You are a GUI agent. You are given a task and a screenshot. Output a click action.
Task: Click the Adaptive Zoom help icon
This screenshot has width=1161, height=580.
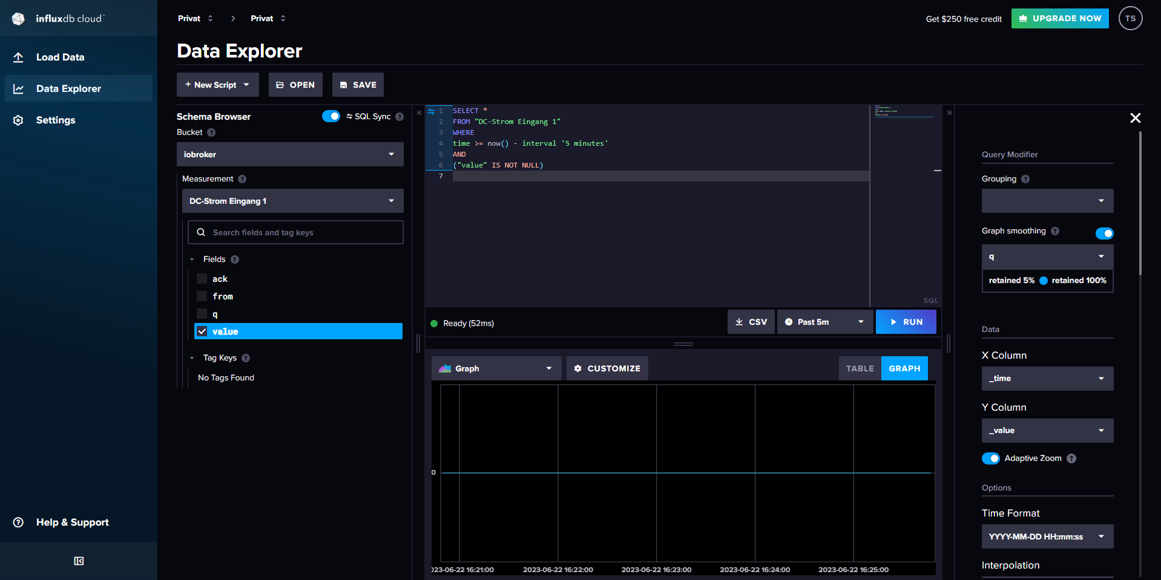(1071, 458)
